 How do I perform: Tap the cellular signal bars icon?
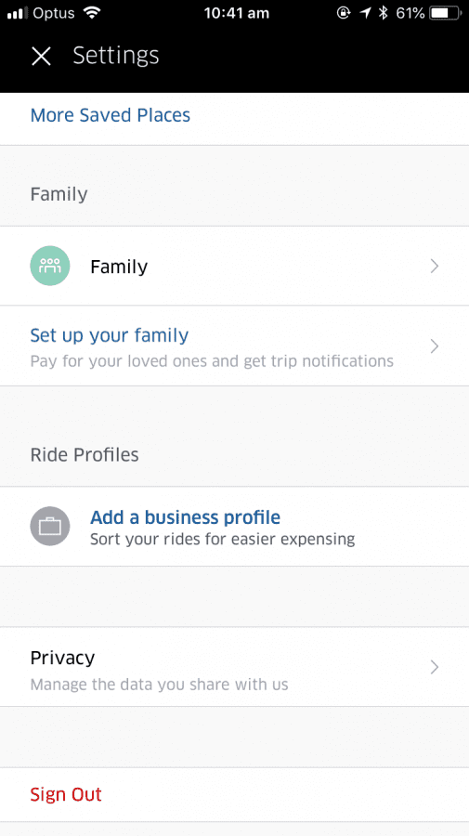[x=18, y=13]
